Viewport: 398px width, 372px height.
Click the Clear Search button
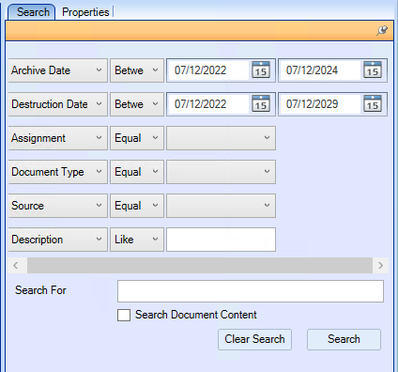coord(254,339)
